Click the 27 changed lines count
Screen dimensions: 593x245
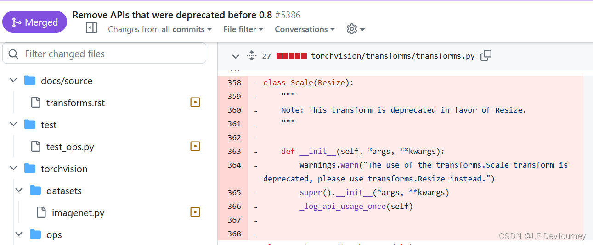pyautogui.click(x=266, y=56)
